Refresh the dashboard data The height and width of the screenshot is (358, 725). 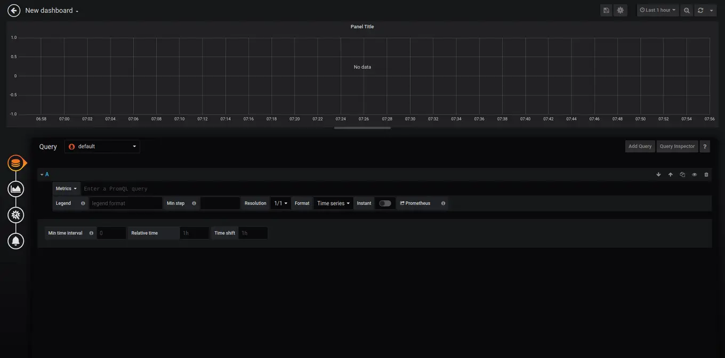(699, 10)
